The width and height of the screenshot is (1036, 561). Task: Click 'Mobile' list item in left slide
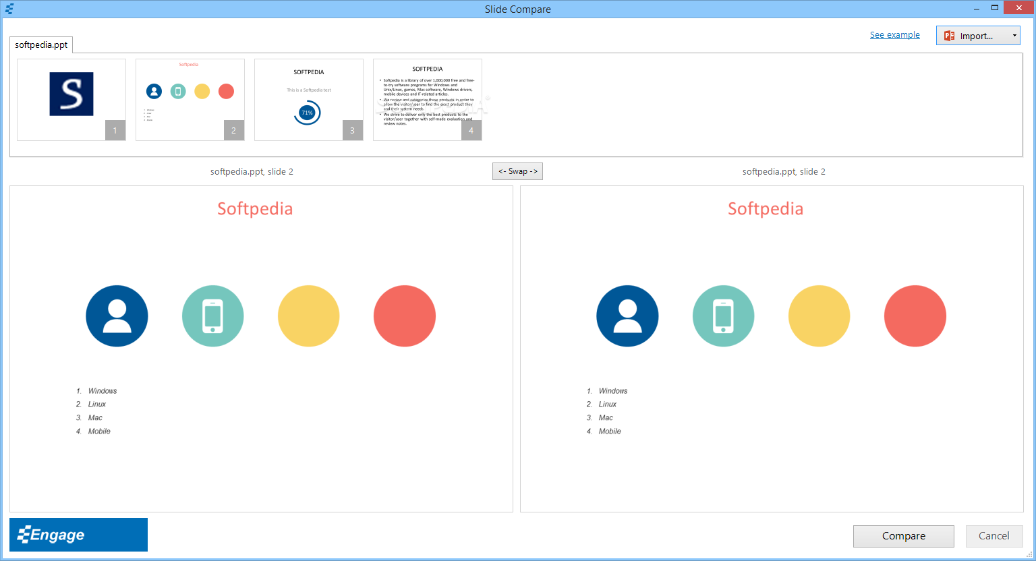click(x=99, y=432)
